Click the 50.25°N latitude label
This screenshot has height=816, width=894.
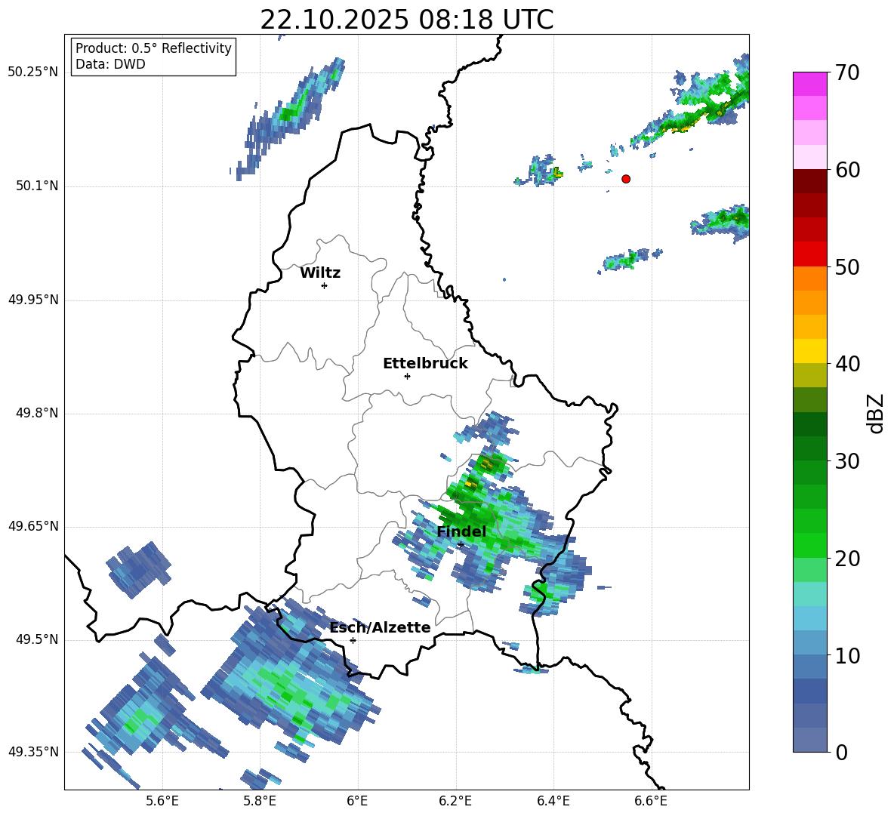33,72
